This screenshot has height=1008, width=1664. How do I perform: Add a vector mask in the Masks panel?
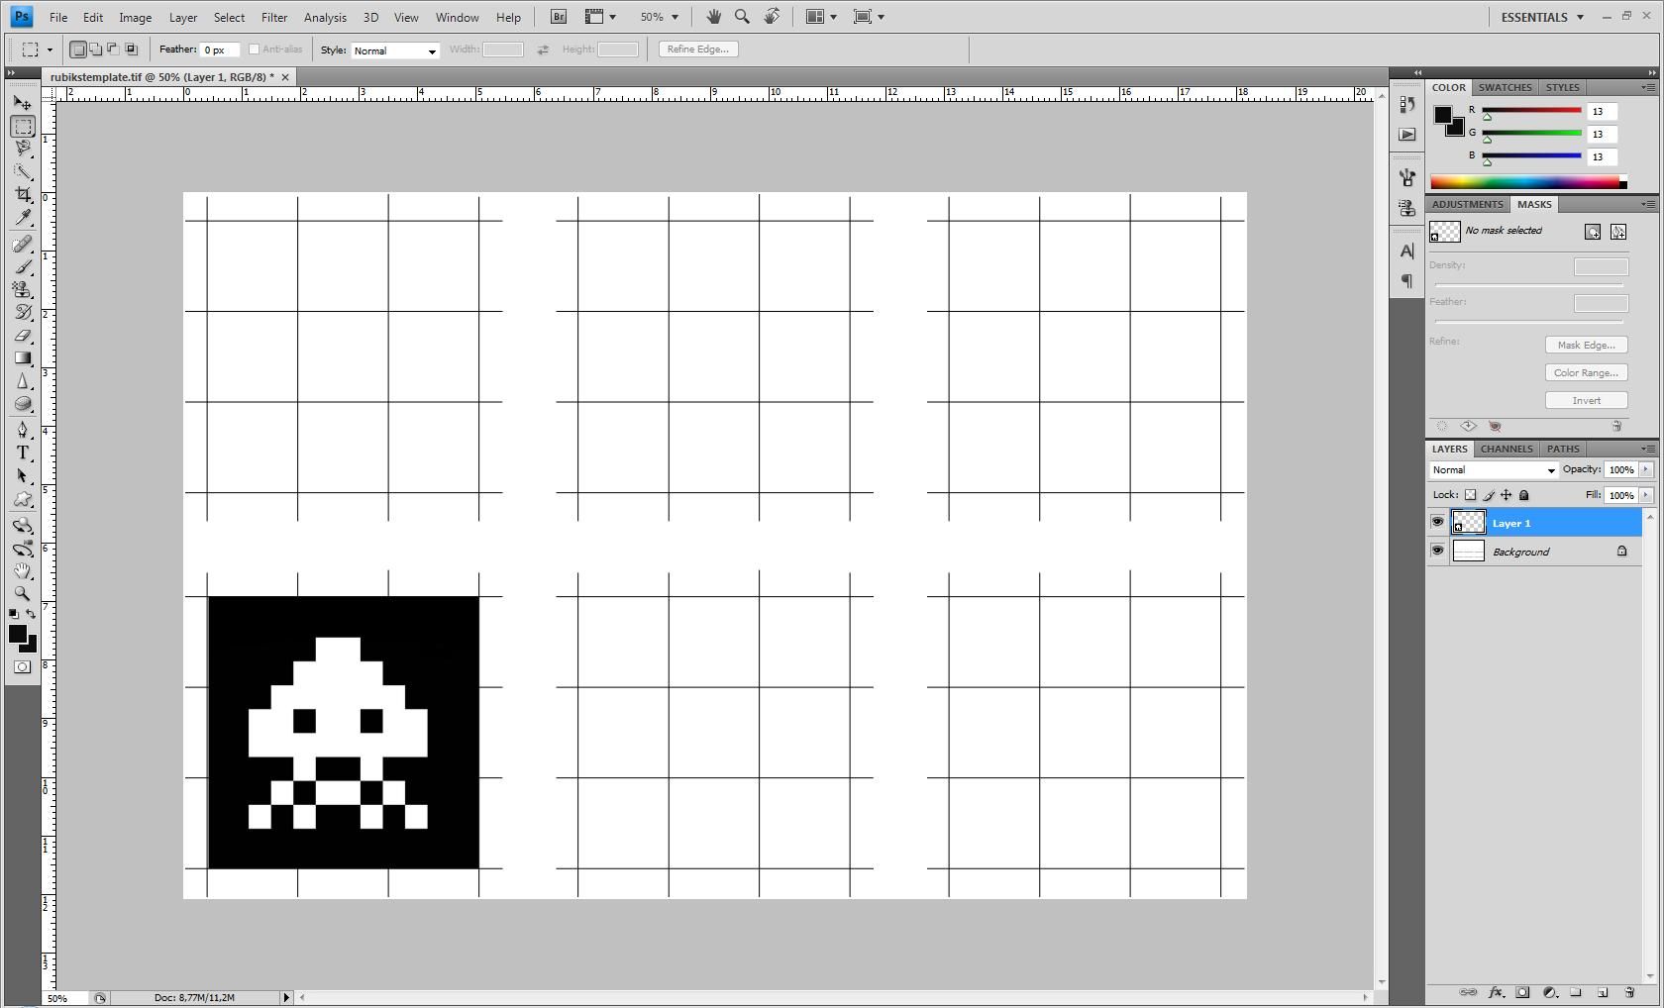click(x=1618, y=232)
